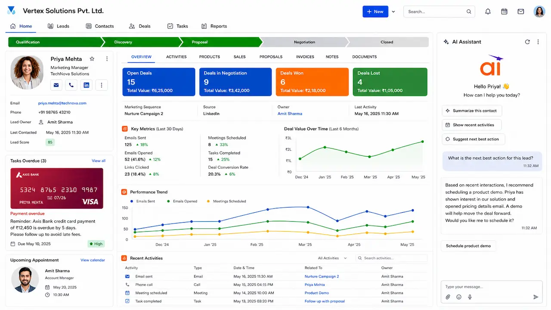
Task: Open the user profile avatar menu
Action: [x=539, y=12]
